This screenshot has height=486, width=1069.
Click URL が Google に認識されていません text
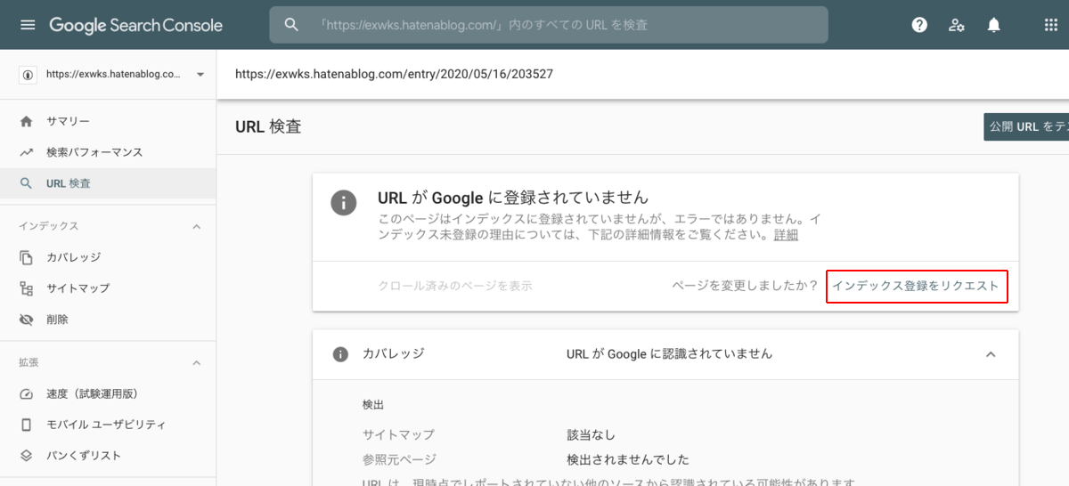click(x=669, y=353)
